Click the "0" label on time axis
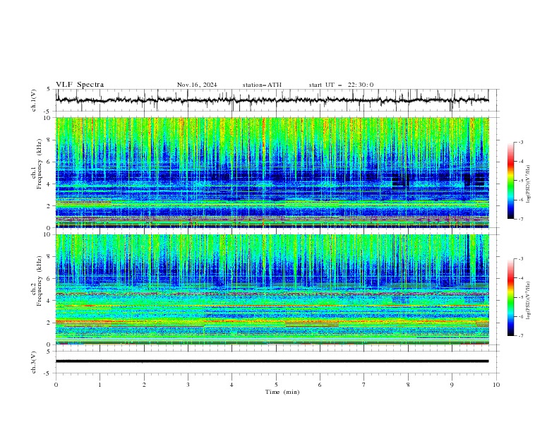The width and height of the screenshot is (559, 432). tap(56, 385)
